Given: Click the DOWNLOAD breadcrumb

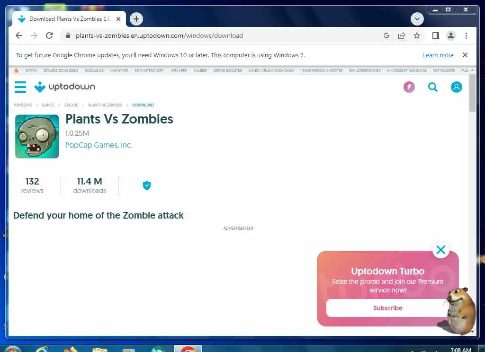Looking at the screenshot, I should [x=143, y=105].
